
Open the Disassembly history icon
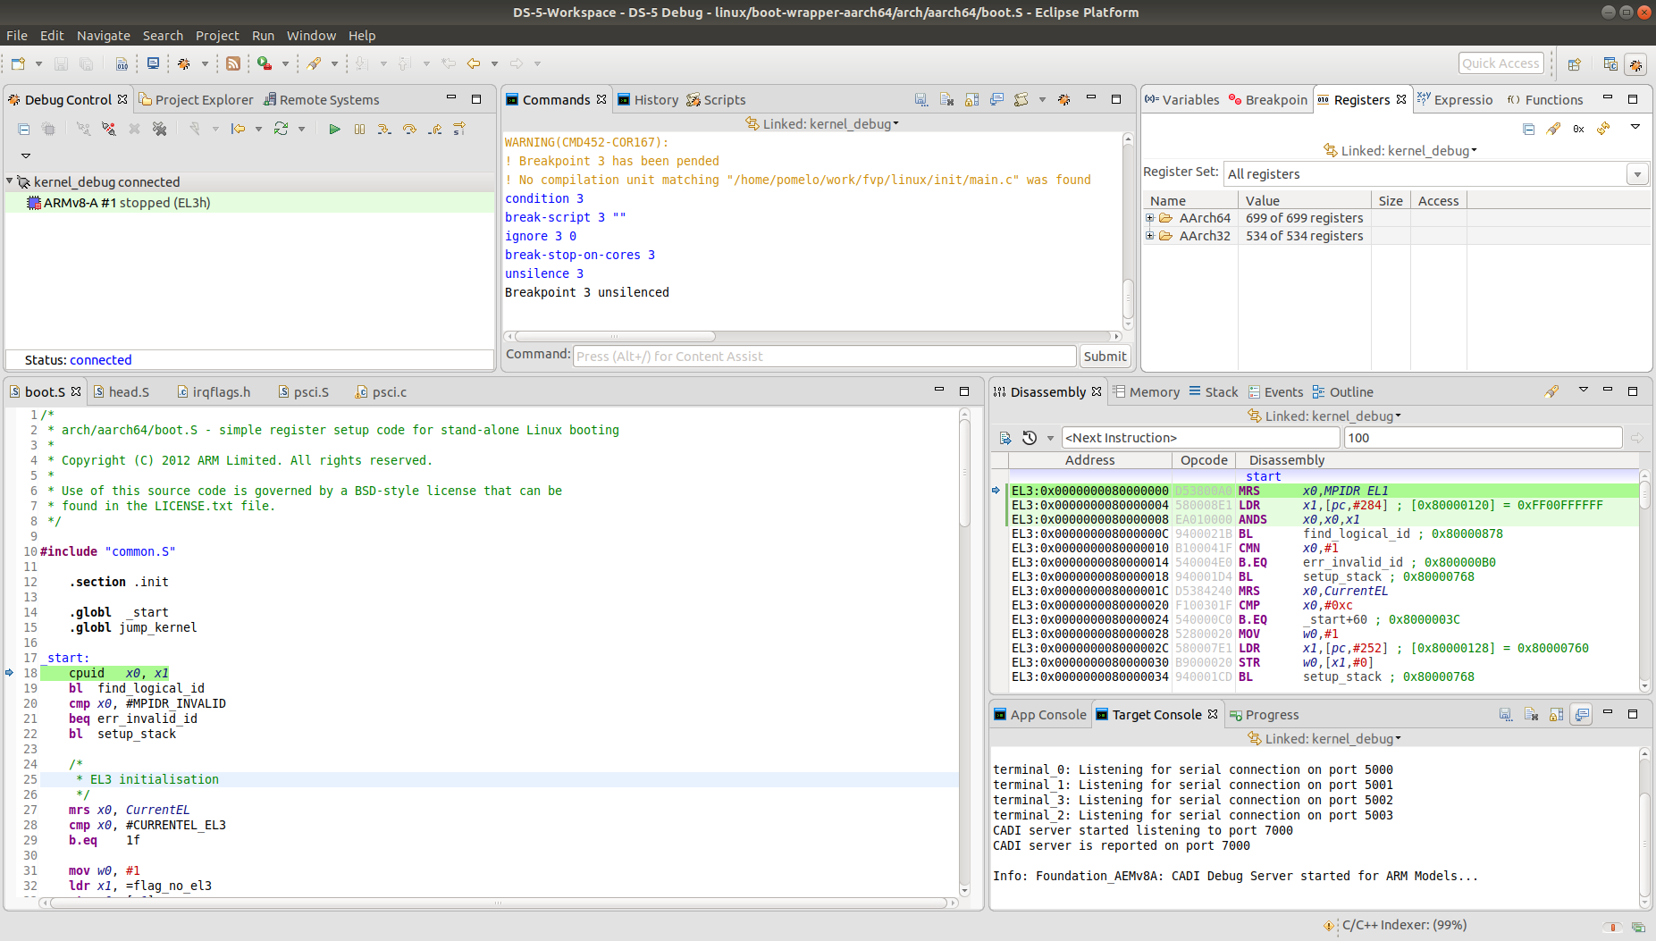click(x=1028, y=438)
